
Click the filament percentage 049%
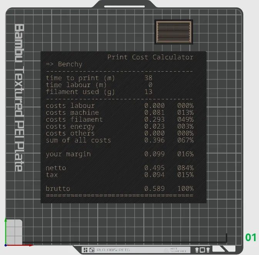(185, 119)
